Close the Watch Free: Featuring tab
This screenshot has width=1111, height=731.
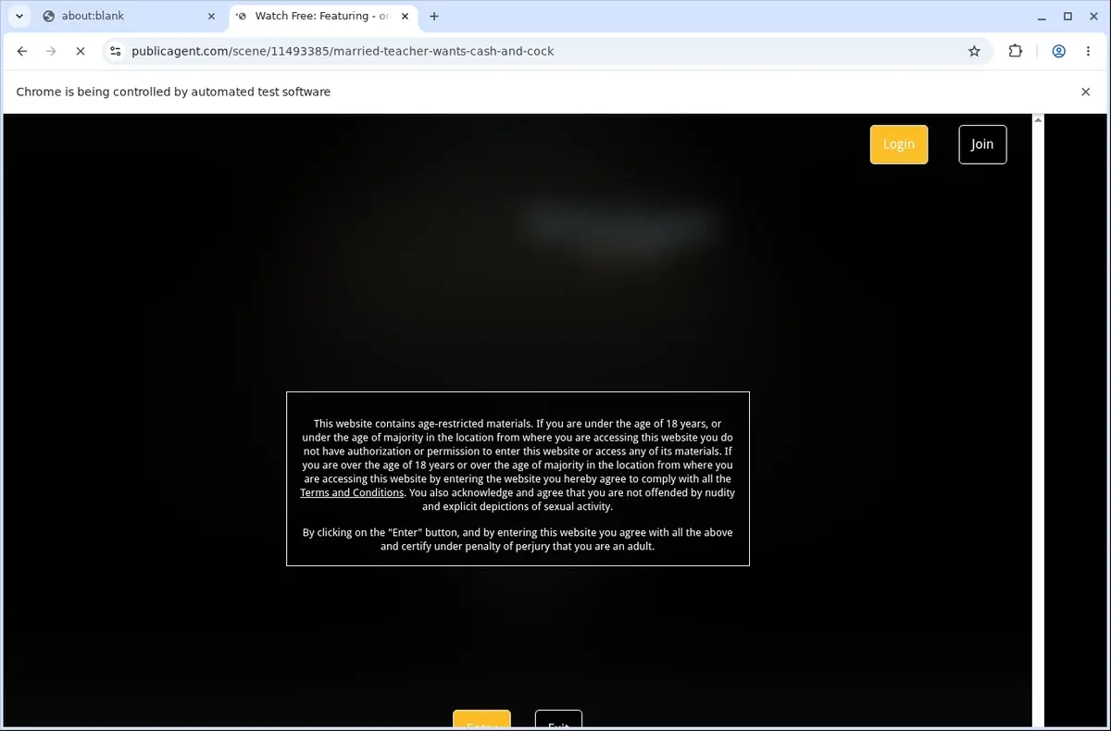coord(405,16)
